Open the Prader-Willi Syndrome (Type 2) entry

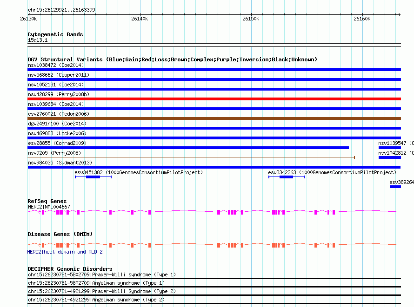(102, 292)
